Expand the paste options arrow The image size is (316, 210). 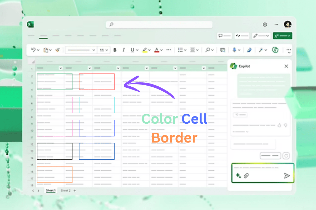click(x=51, y=50)
